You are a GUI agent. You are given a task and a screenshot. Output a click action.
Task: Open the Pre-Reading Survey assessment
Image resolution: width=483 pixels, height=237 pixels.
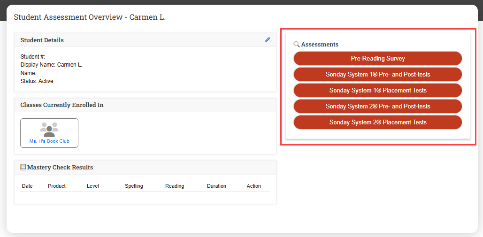click(377, 59)
